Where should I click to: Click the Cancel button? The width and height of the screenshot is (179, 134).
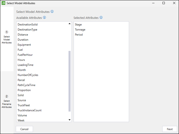point(24,129)
